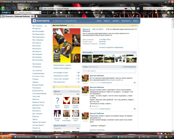Open Мой мир on the Mail.ru toolbar

[x=72, y=13]
